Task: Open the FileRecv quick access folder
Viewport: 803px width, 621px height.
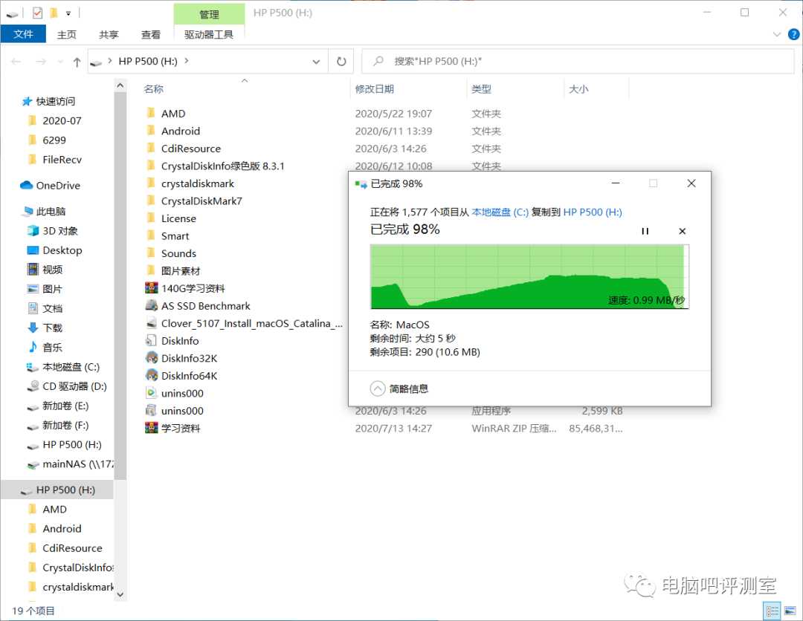Action: pyautogui.click(x=62, y=160)
